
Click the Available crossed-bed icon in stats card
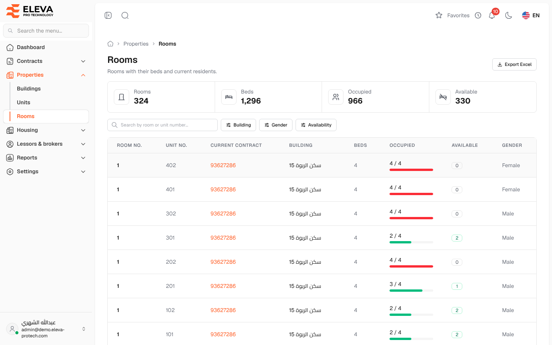(443, 97)
